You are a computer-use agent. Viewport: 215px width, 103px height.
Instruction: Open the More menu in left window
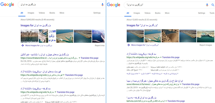click(62, 13)
